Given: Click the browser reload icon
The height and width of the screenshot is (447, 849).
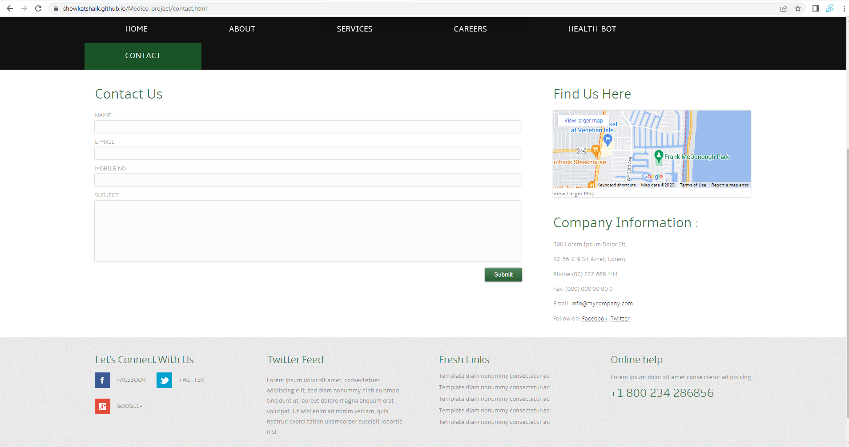Looking at the screenshot, I should click(38, 8).
